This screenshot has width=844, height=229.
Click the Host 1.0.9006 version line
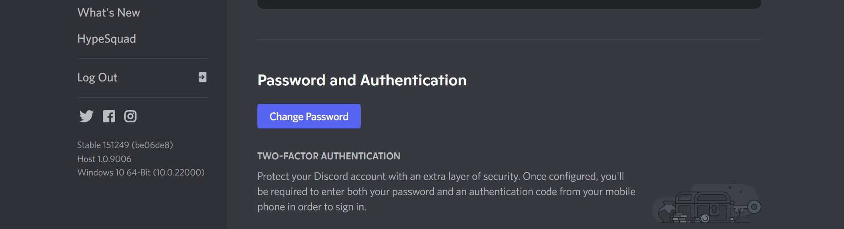tap(104, 159)
